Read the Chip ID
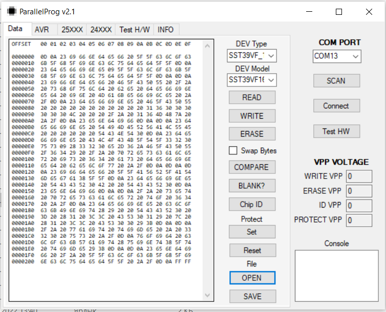This screenshot has width=386, height=312. click(x=252, y=204)
